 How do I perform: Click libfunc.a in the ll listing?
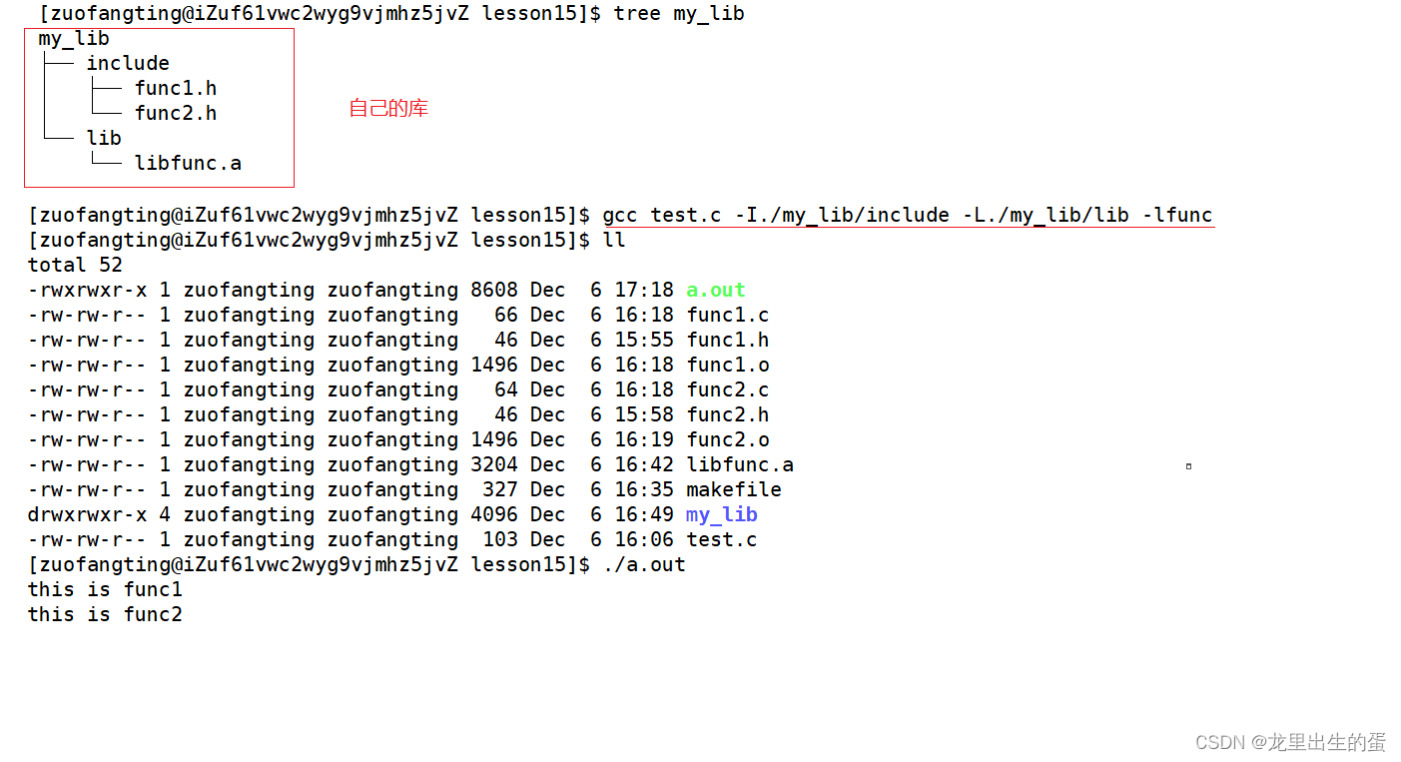[x=740, y=465]
